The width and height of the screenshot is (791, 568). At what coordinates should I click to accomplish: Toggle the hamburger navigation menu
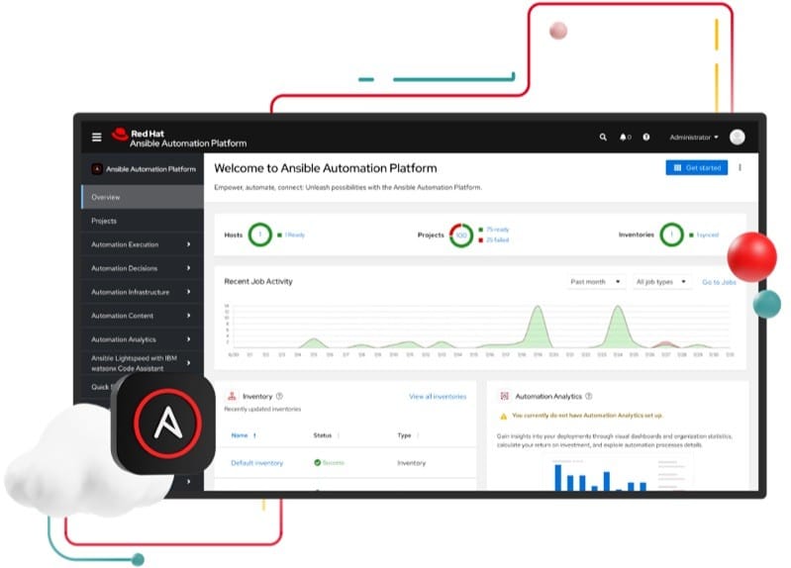(96, 137)
